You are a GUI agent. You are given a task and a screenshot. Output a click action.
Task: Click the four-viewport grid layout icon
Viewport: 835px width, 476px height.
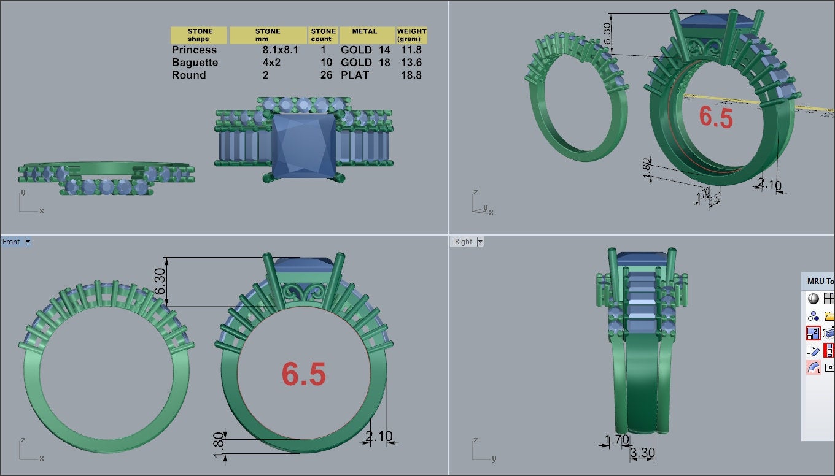pyautogui.click(x=829, y=299)
